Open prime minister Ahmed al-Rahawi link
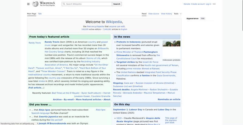Viewport: 243px width, 125px height. coord(143,69)
